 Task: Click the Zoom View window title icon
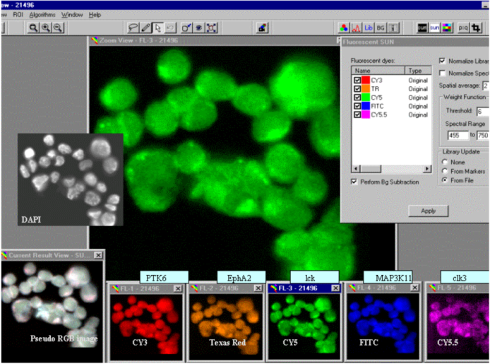point(95,40)
